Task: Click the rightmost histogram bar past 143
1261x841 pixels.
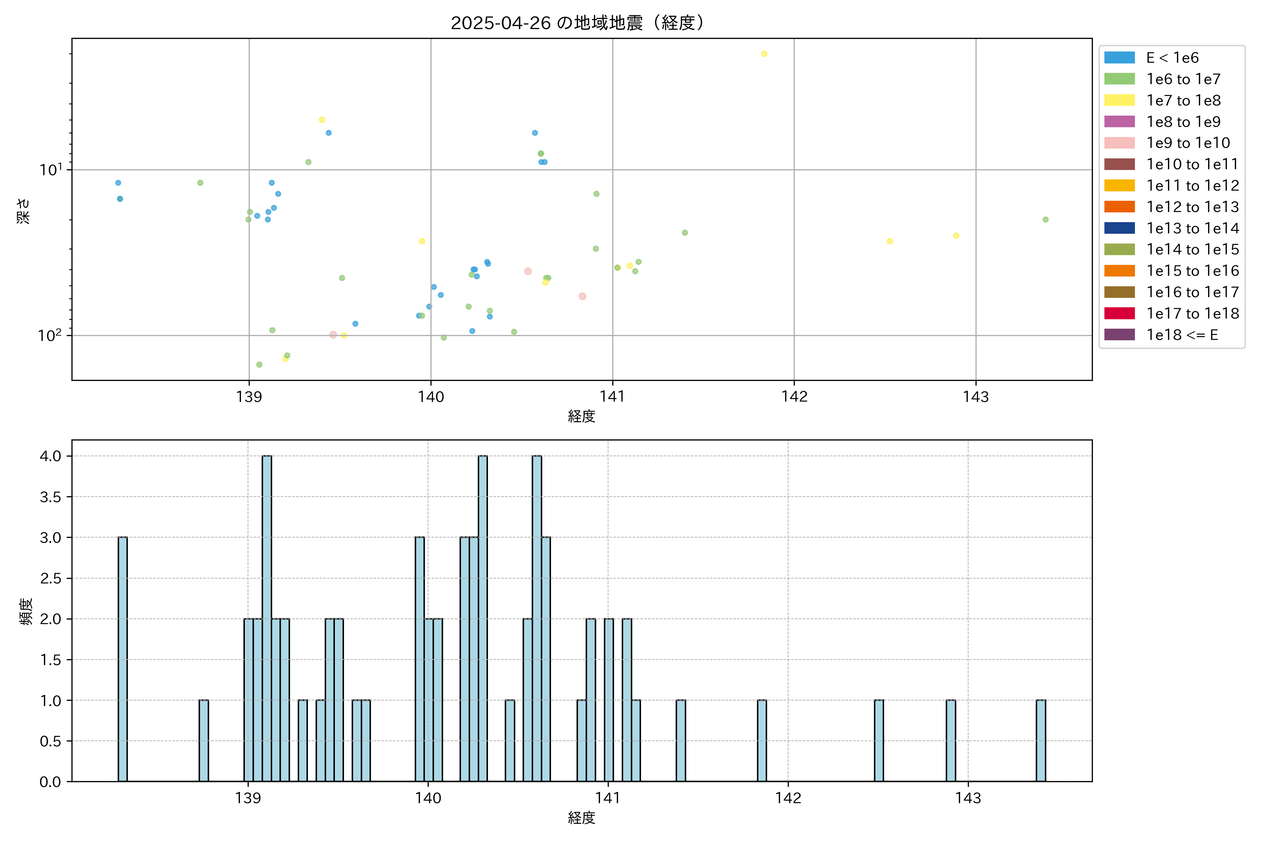Action: 1041,740
